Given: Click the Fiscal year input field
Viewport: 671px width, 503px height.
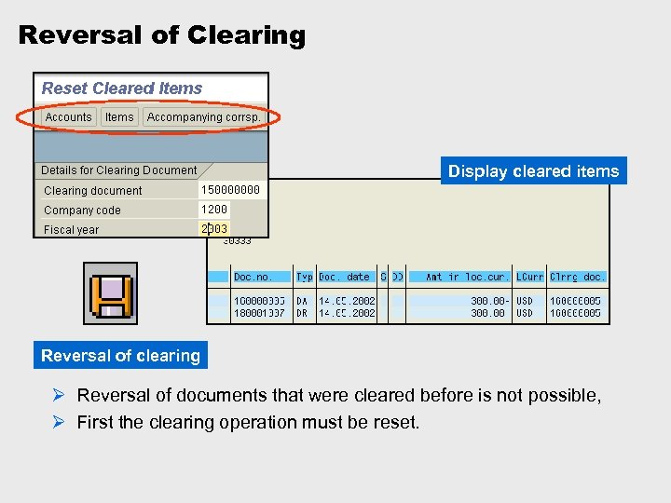Looking at the screenshot, I should (214, 229).
